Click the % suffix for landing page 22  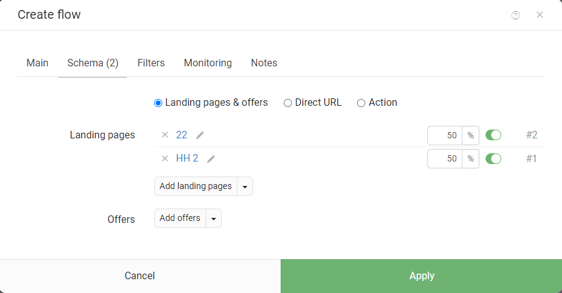tap(471, 135)
